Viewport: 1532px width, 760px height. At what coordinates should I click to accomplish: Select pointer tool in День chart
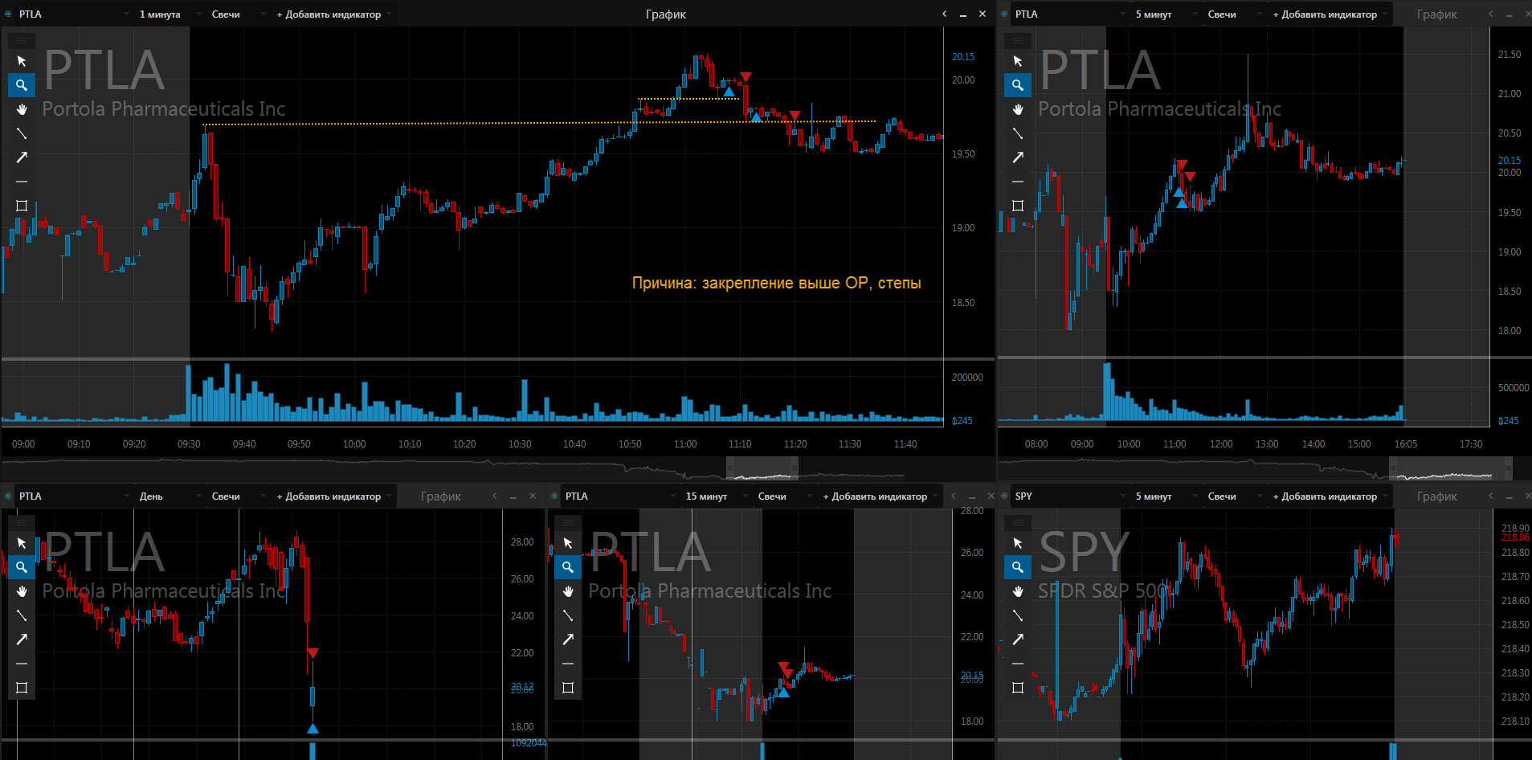tap(22, 543)
